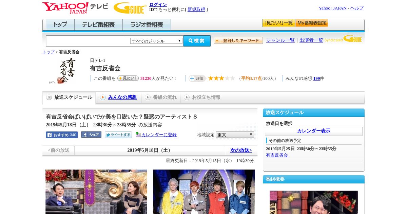This screenshot has width=407, height=214.
Task: Click the episode title heading text
Action: pyautogui.click(x=121, y=117)
